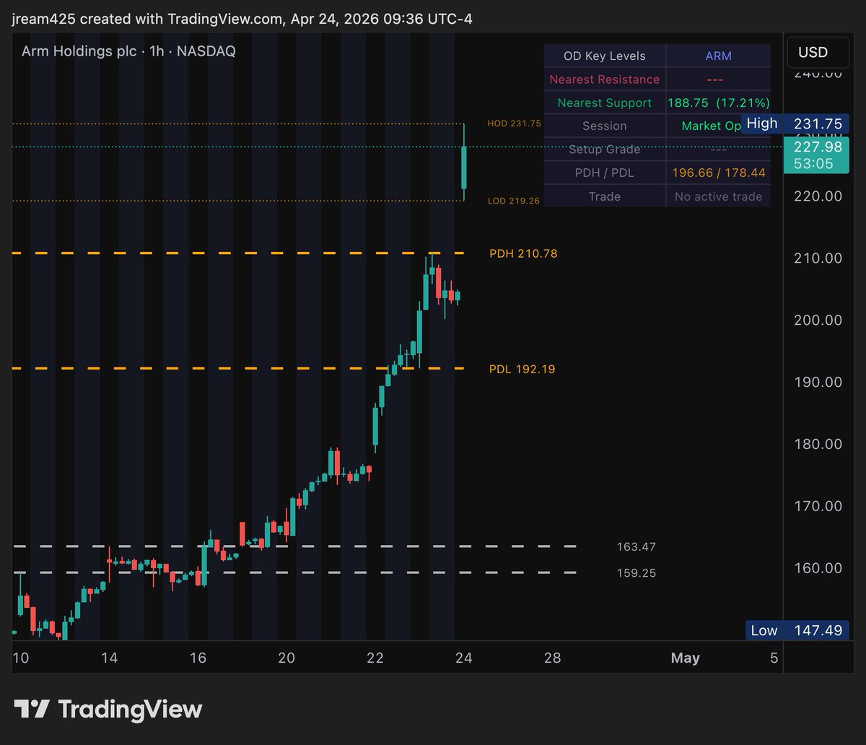
Task: Click the No active trade status
Action: (718, 196)
